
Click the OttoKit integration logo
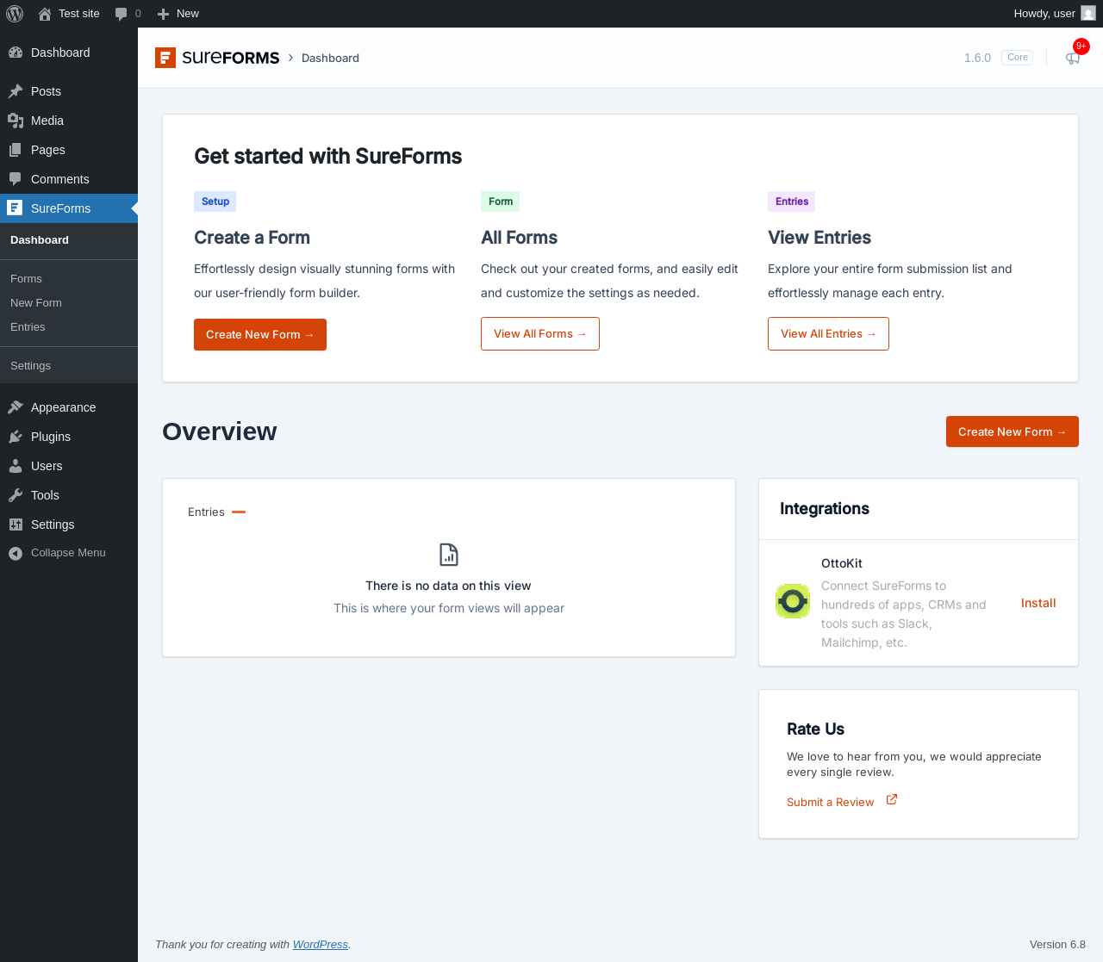(x=793, y=601)
